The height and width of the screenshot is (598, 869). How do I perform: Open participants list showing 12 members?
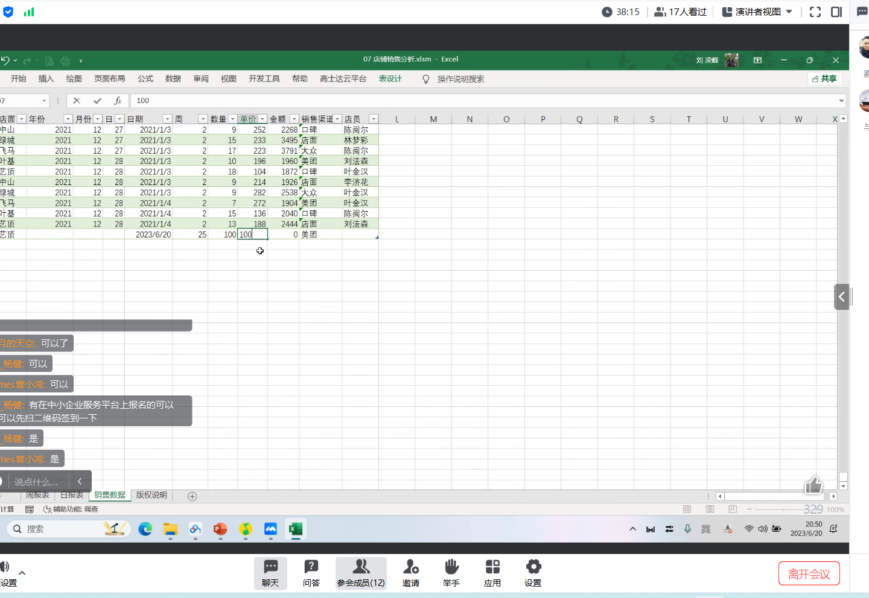[361, 573]
